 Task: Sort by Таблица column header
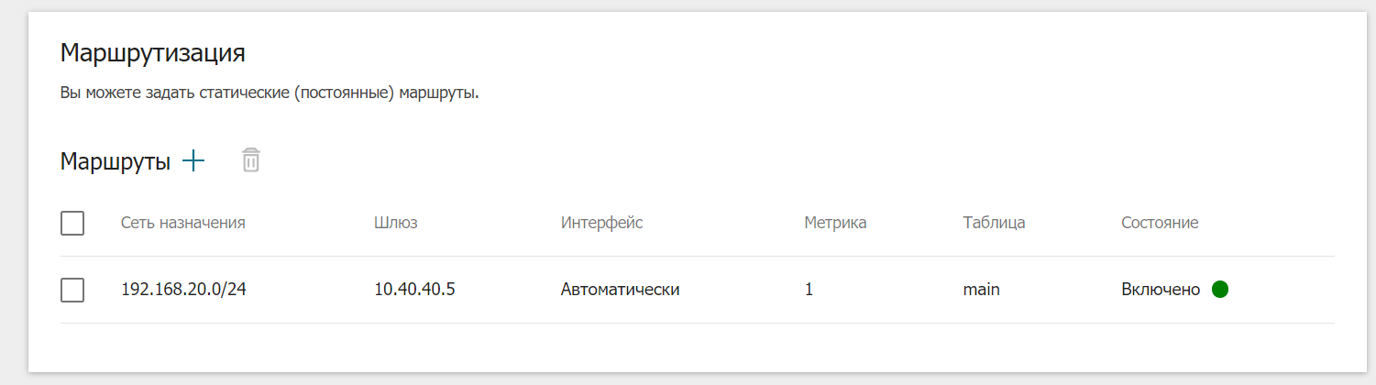click(994, 223)
